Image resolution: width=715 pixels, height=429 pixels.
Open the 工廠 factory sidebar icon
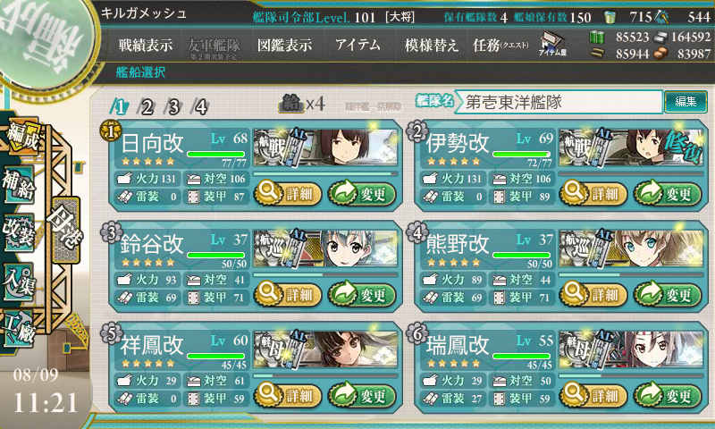click(19, 328)
